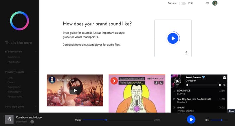Viewport: 235px width, 126px height.
Task: Click the music note thumbnail in the bottom bar
Action: point(9,119)
